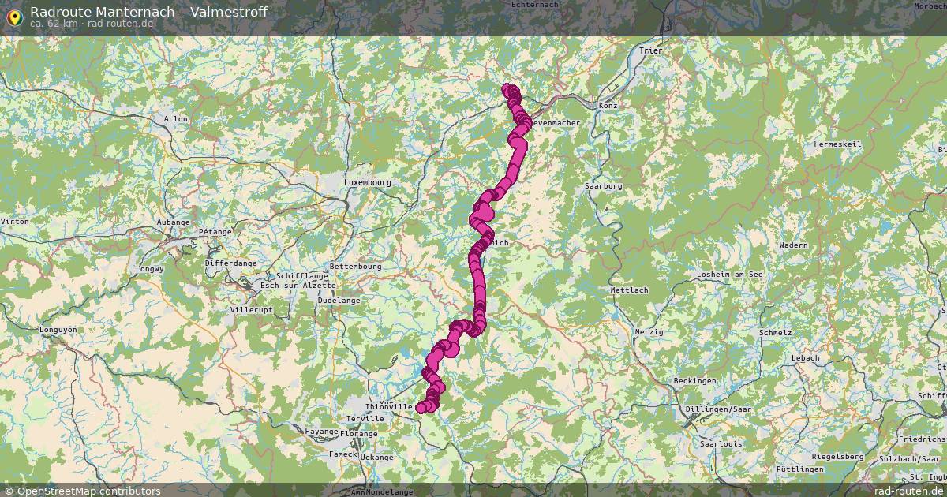Screen dimensions: 947x497
Task: Click the location pin icon beside the title
Action: [13, 16]
